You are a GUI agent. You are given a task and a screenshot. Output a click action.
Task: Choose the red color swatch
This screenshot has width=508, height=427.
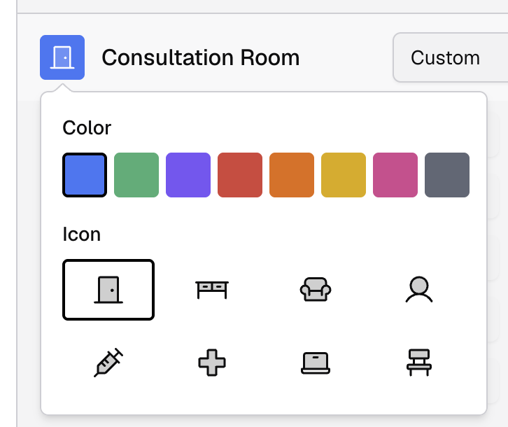tap(240, 175)
